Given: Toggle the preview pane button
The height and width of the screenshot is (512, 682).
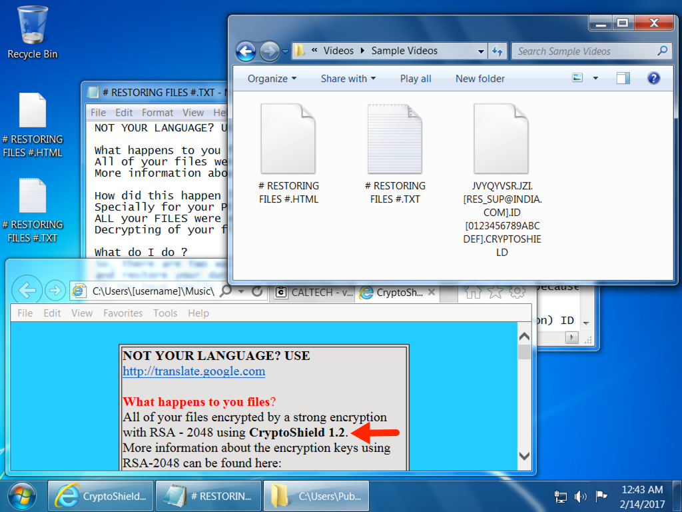Looking at the screenshot, I should tap(623, 79).
